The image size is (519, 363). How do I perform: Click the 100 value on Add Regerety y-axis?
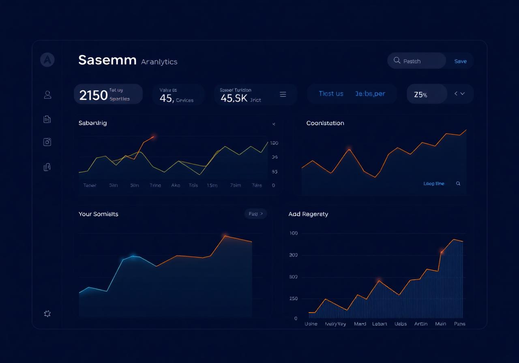294,233
